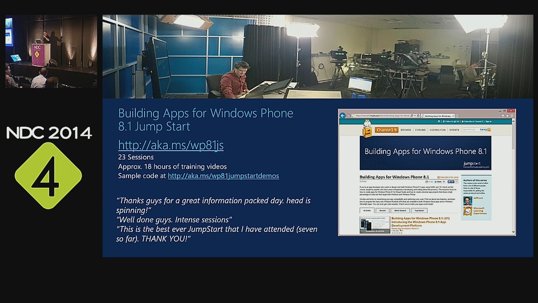Click the search magnifier in address bar
This screenshot has width=538, height=303.
[x=412, y=116]
